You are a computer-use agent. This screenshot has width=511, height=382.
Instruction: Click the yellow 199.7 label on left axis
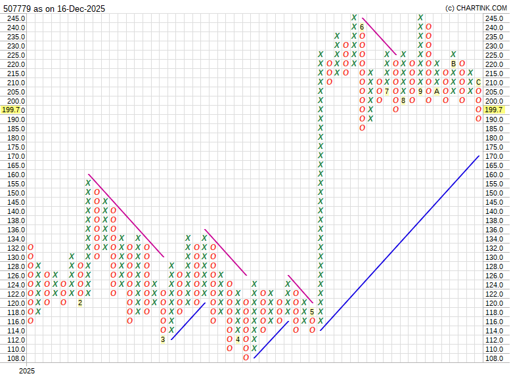pyautogui.click(x=12, y=110)
